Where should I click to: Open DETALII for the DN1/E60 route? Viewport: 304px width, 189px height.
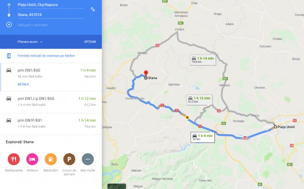(x=23, y=84)
